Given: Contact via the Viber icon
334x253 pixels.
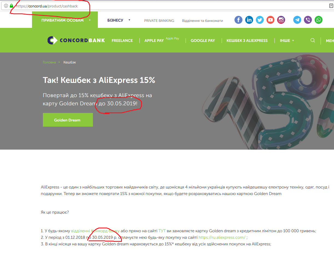Looking at the screenshot, I should pos(308,20).
